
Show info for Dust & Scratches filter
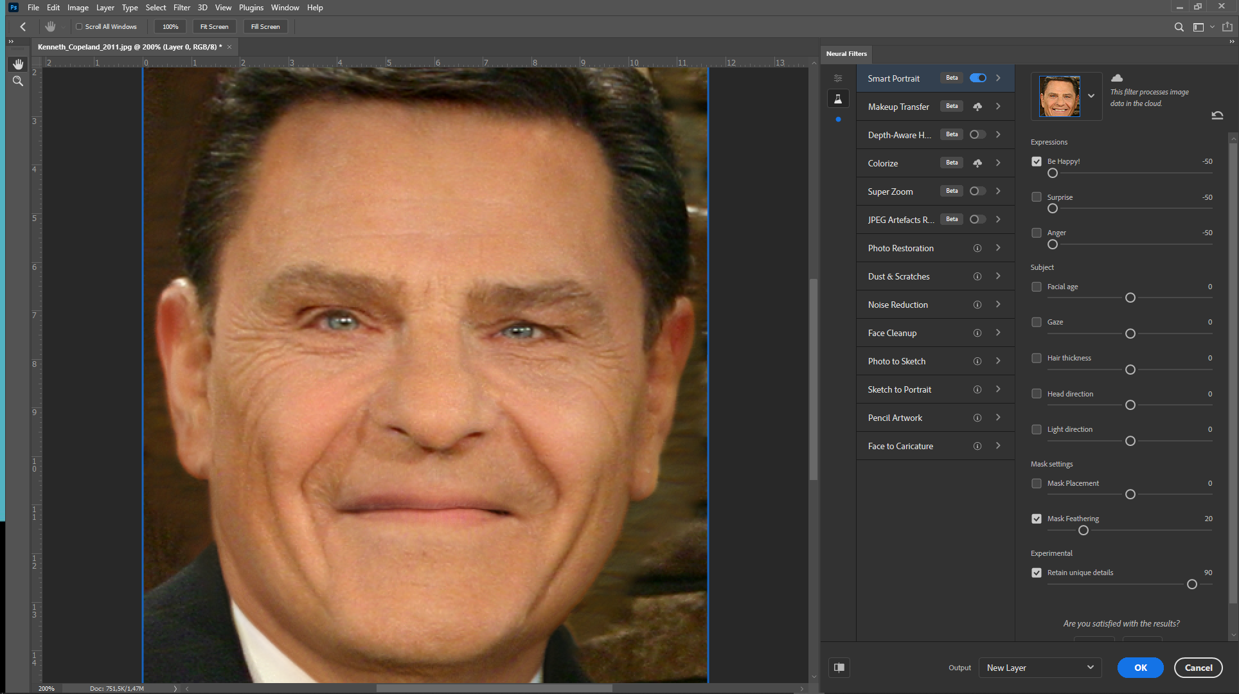[x=977, y=276]
